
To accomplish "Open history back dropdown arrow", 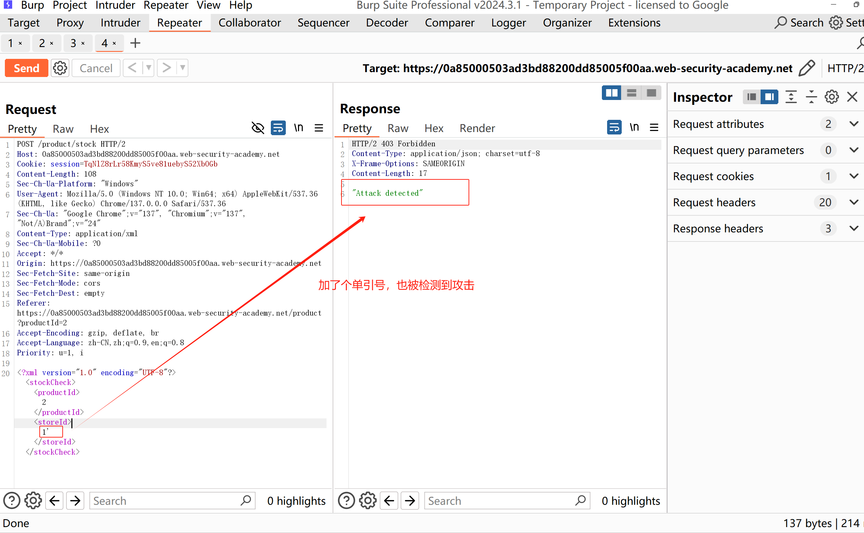I will [149, 68].
